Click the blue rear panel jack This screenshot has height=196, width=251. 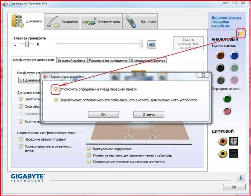tap(234, 55)
